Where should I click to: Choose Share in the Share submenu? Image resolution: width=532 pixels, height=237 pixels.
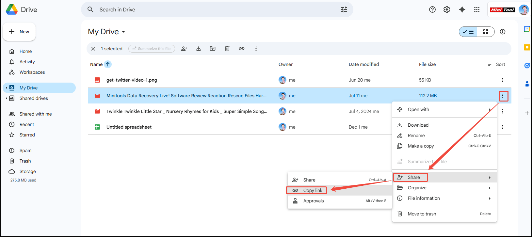coord(340,180)
